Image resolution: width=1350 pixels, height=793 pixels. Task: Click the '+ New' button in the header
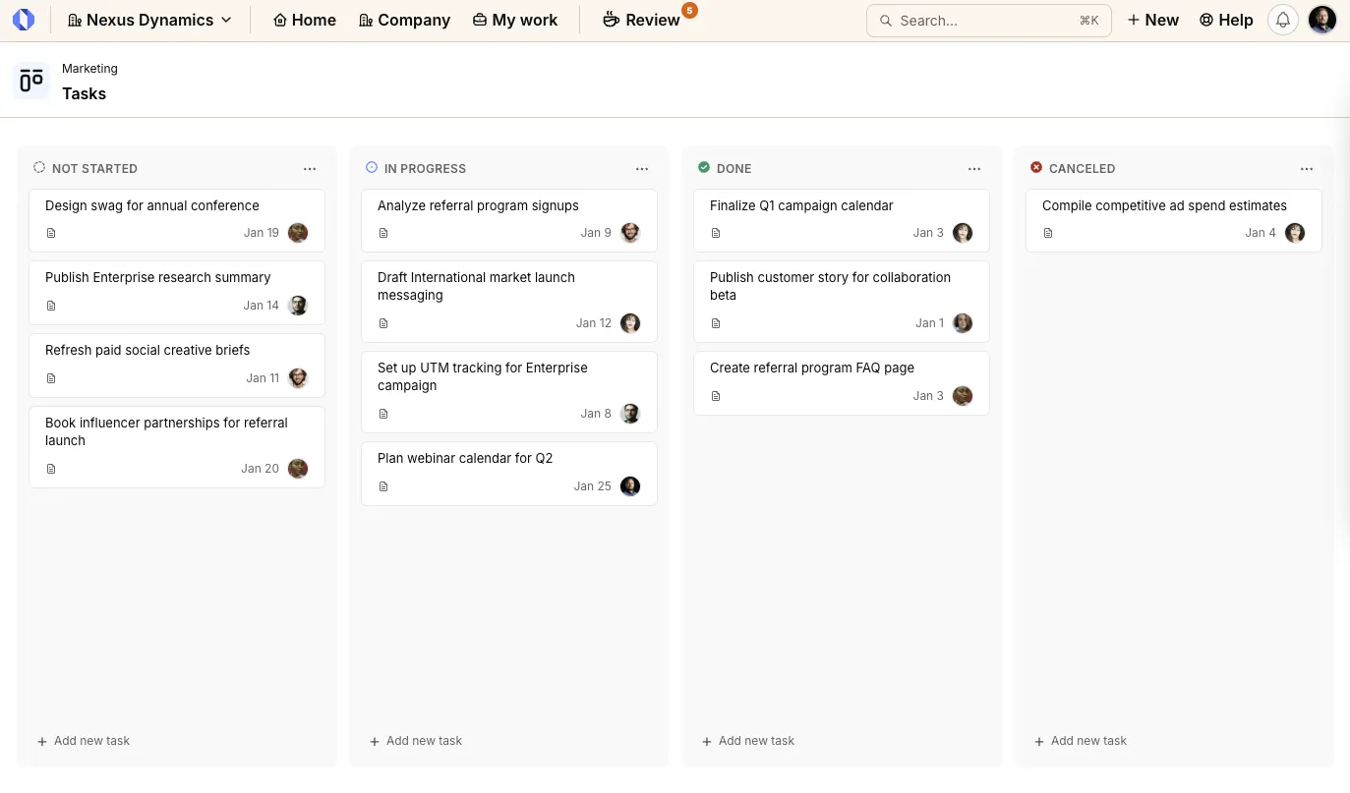pyautogui.click(x=1152, y=20)
